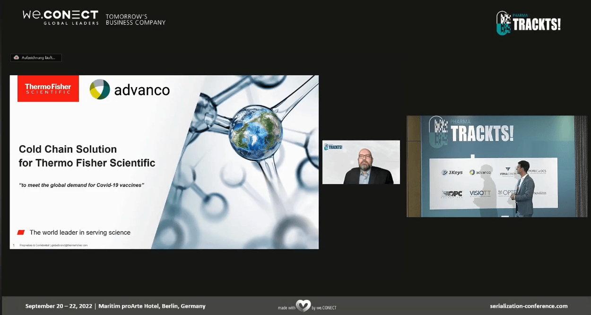Click "The world leader in serving science" text

[80, 232]
